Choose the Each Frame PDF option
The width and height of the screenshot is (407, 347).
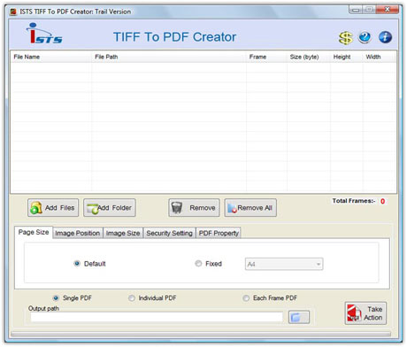246,298
